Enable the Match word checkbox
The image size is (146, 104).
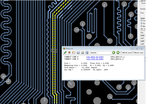click(x=121, y=53)
